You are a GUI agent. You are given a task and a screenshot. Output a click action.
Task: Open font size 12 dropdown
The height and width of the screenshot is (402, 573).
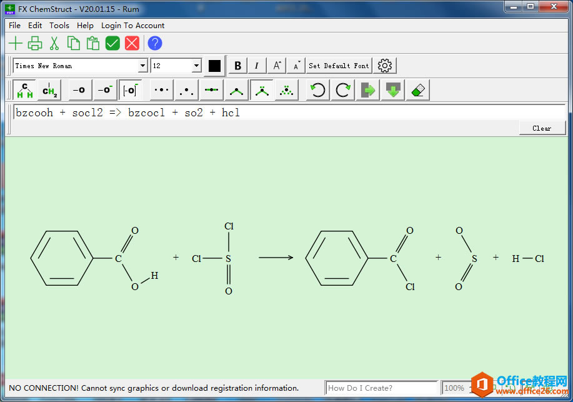[197, 66]
